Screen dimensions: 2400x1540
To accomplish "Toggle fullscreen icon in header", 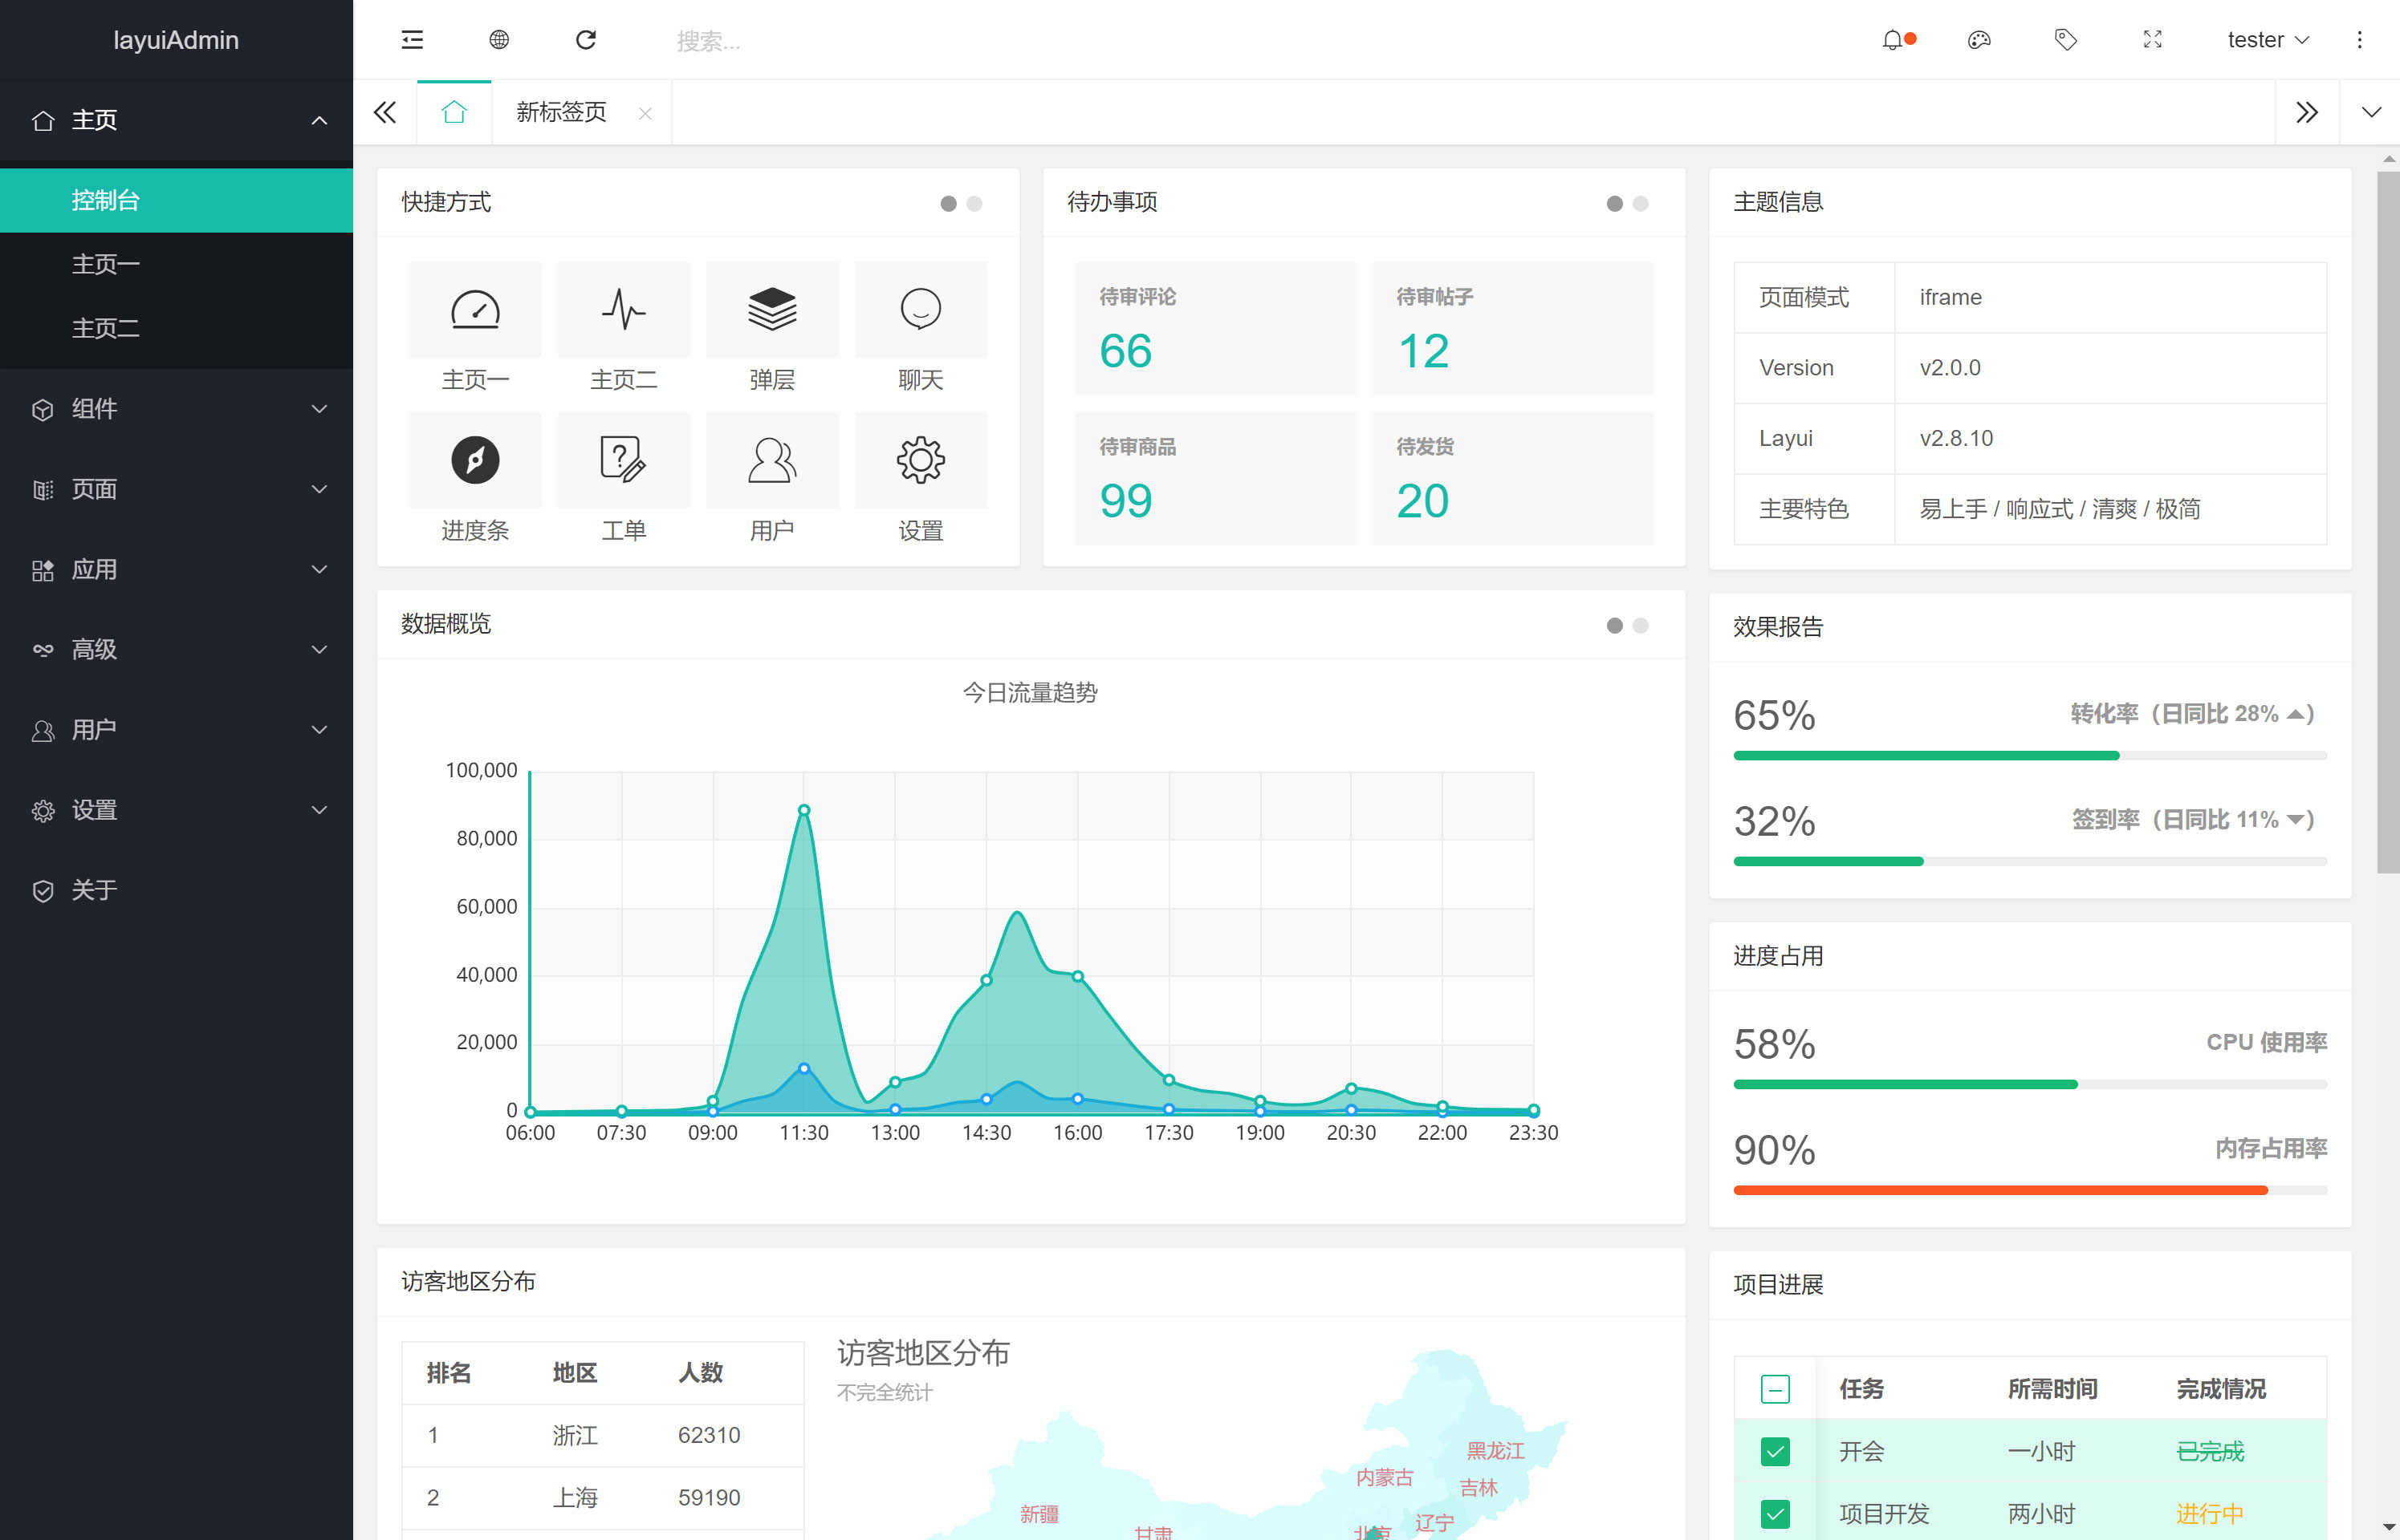I will coord(2153,40).
